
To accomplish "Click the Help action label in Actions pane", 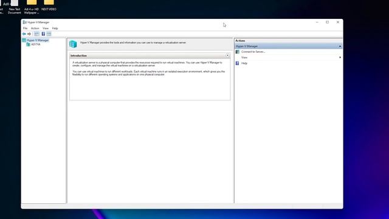I will 244,63.
